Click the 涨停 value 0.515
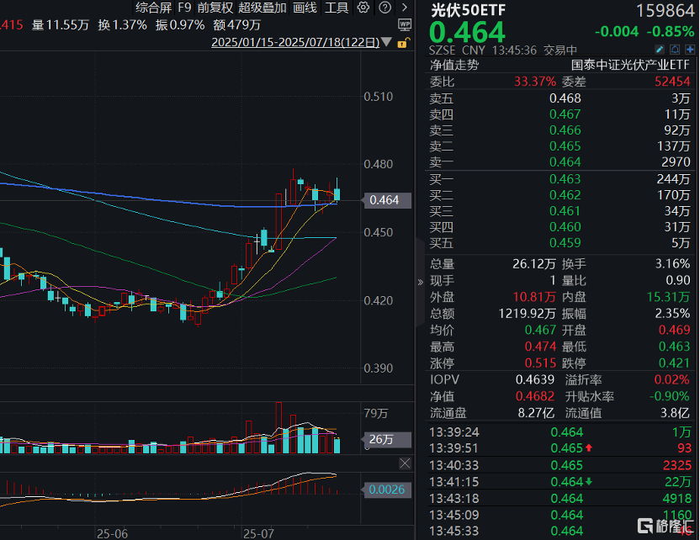This screenshot has height=540, width=700. click(540, 363)
